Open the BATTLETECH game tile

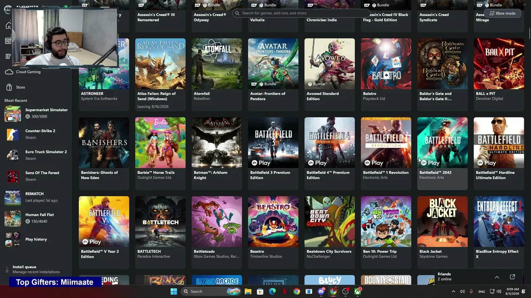[x=160, y=233]
